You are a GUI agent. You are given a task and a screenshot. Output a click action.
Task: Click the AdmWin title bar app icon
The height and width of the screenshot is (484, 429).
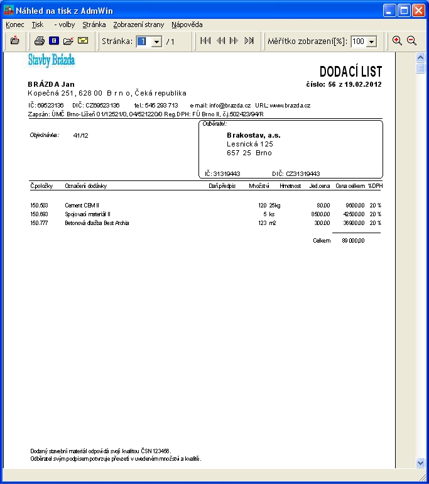[x=9, y=10]
